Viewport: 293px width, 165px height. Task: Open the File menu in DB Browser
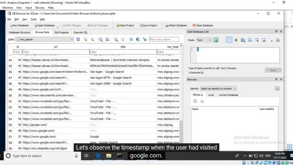click(x=9, y=19)
